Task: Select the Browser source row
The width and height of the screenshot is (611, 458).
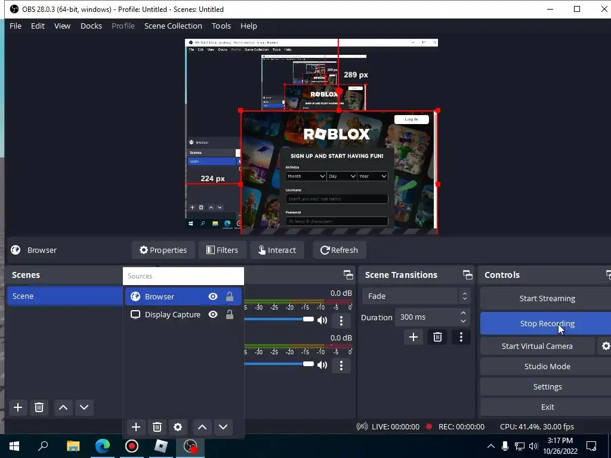Action: point(183,297)
